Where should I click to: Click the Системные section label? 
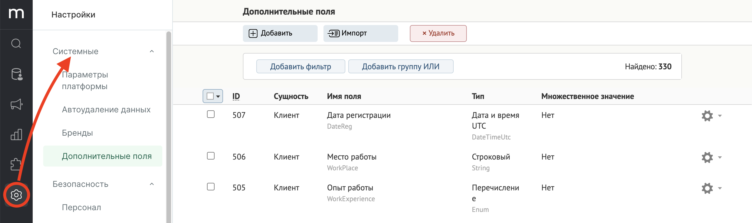click(x=76, y=51)
